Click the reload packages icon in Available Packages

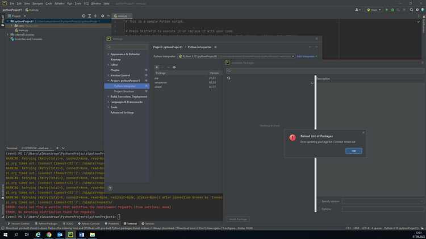(x=229, y=78)
